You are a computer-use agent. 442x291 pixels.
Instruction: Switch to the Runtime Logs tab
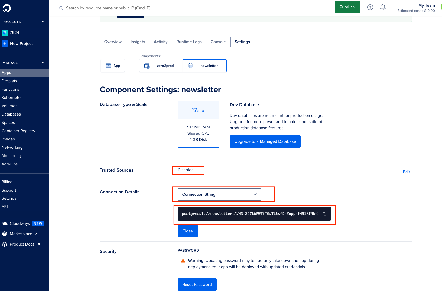(x=189, y=42)
